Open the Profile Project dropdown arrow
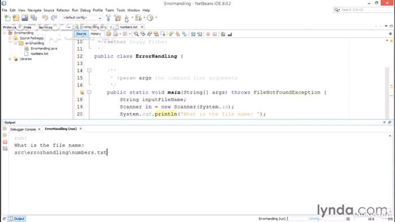 coord(156,17)
